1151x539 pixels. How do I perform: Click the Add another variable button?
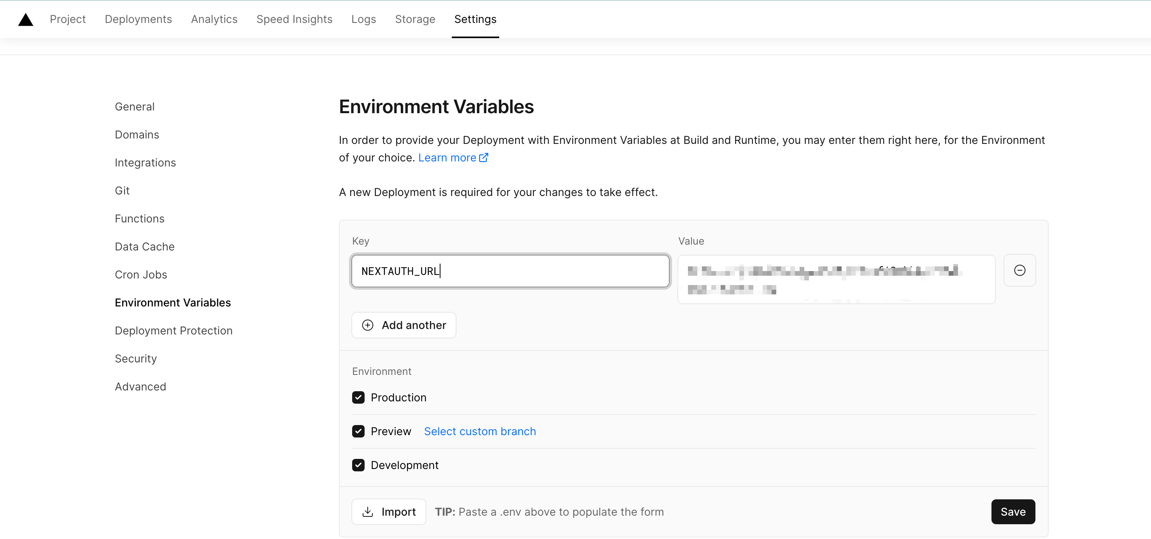coord(404,325)
